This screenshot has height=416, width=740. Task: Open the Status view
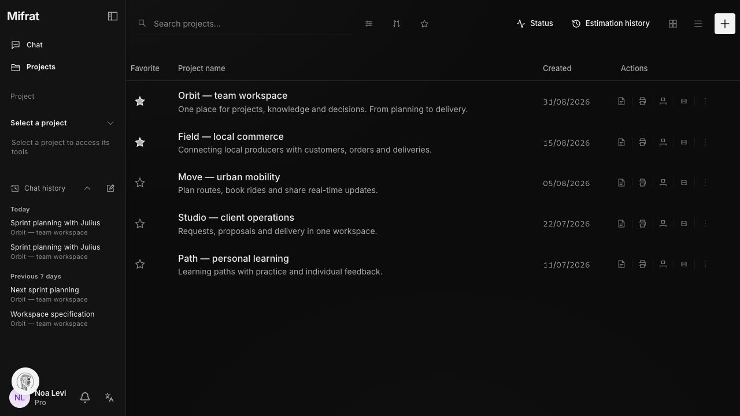point(535,24)
